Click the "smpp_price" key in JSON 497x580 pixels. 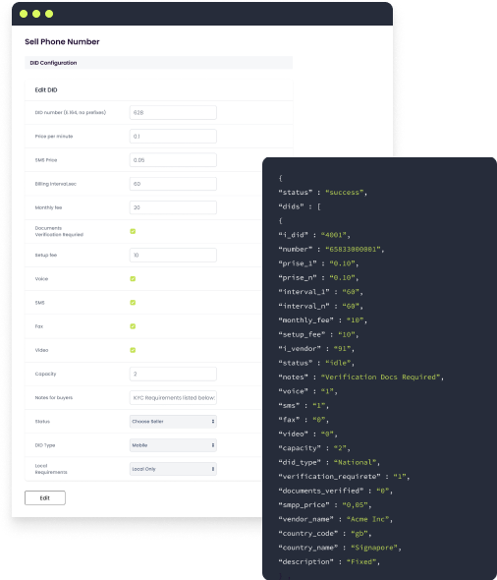[x=304, y=505]
